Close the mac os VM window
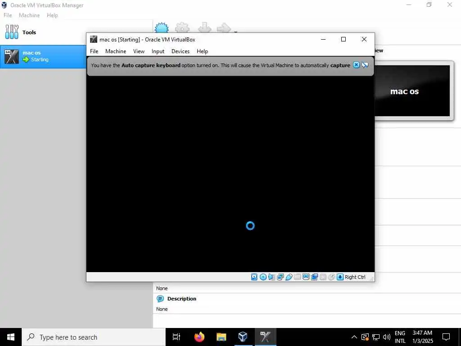 (x=364, y=40)
